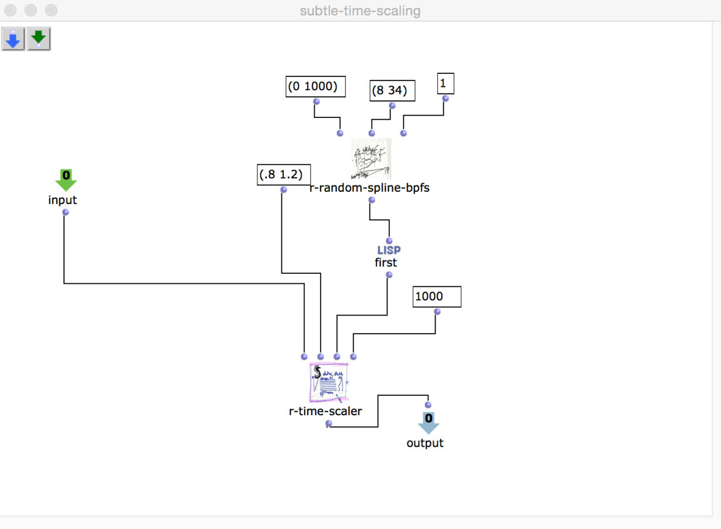Click the subtle-time-scaling window title
This screenshot has width=721, height=529.
click(360, 11)
